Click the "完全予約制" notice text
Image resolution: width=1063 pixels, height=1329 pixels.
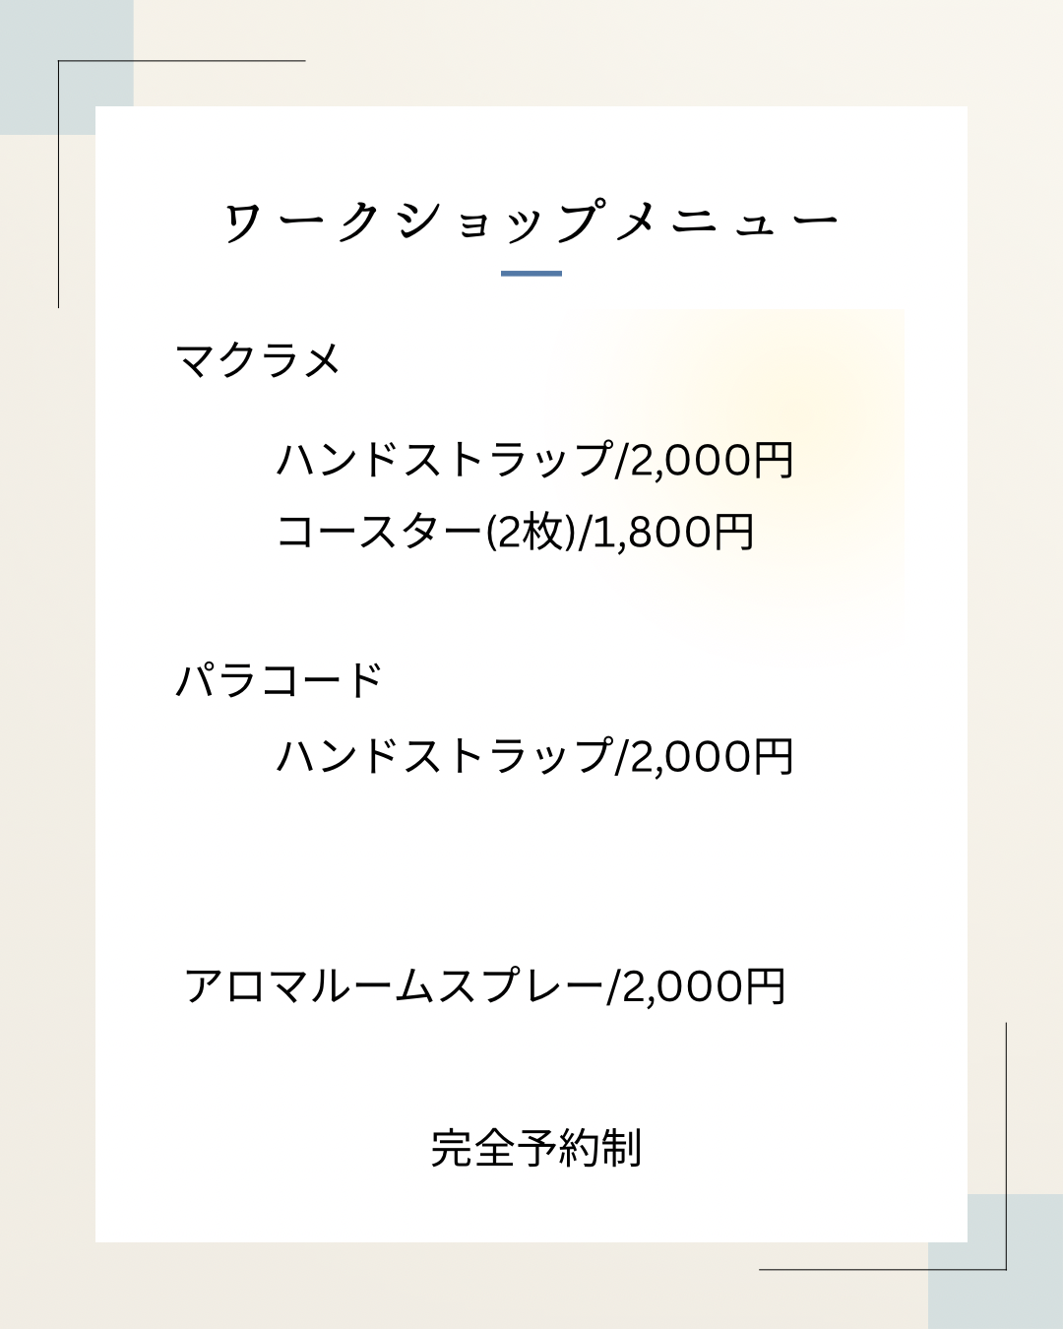[x=536, y=1148]
